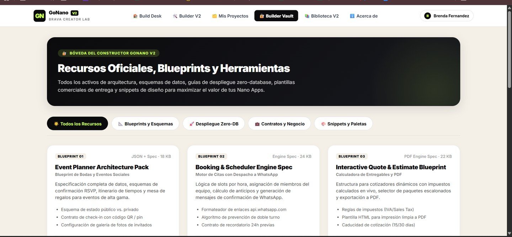Click the house icon beside Build Desk
This screenshot has width=512, height=237.
pyautogui.click(x=135, y=16)
